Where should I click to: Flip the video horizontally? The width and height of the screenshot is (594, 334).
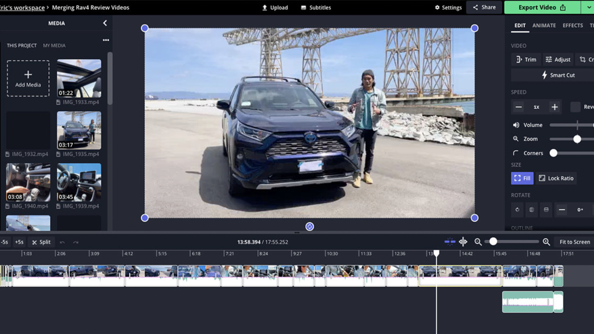[x=532, y=210]
